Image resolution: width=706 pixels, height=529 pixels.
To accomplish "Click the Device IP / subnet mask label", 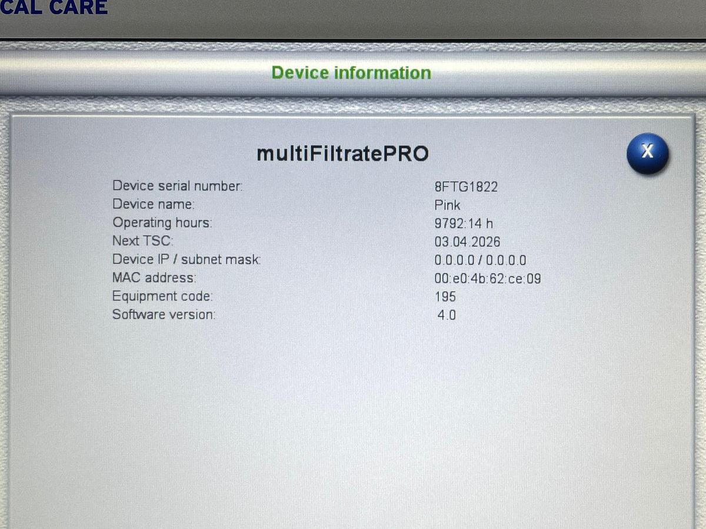I will point(187,259).
